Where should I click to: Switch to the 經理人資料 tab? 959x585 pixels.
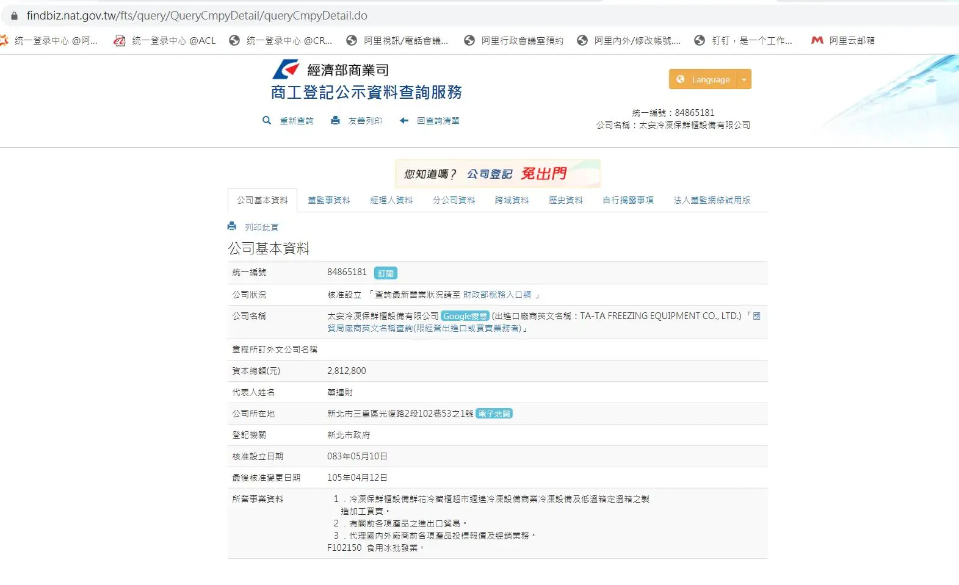[391, 200]
